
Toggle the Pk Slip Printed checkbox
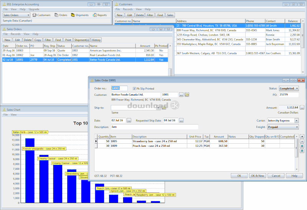point(134,89)
